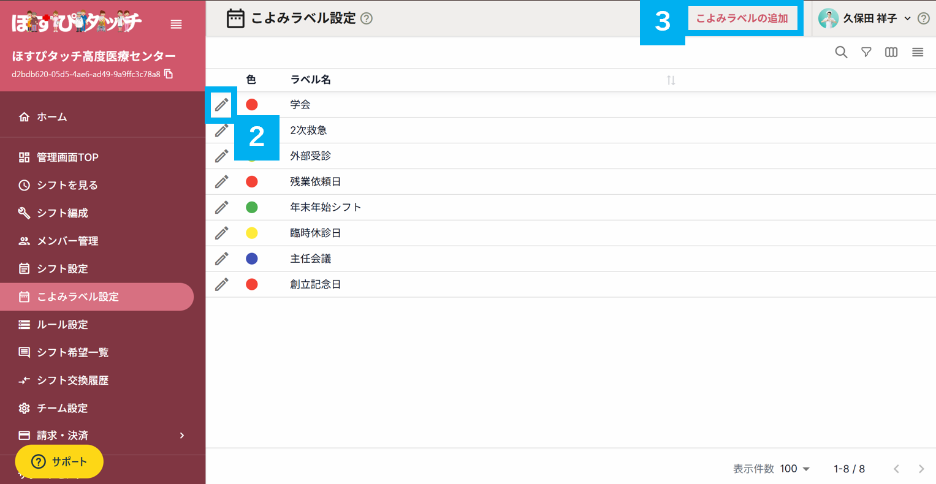
Task: Open the yellow サポート button
Action: 59,462
